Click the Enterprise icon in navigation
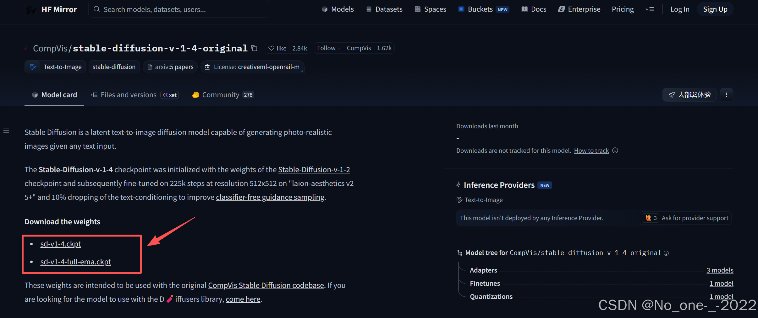758x318 pixels. coord(561,9)
